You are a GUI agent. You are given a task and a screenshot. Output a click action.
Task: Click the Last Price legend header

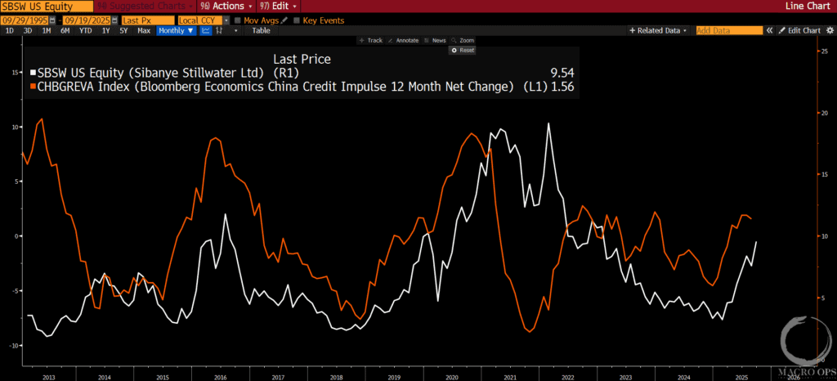pyautogui.click(x=302, y=59)
